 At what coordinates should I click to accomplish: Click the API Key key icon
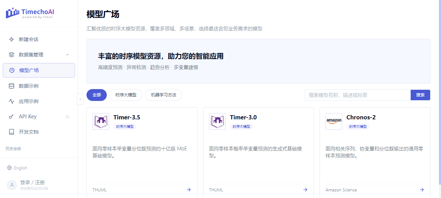coord(12,117)
